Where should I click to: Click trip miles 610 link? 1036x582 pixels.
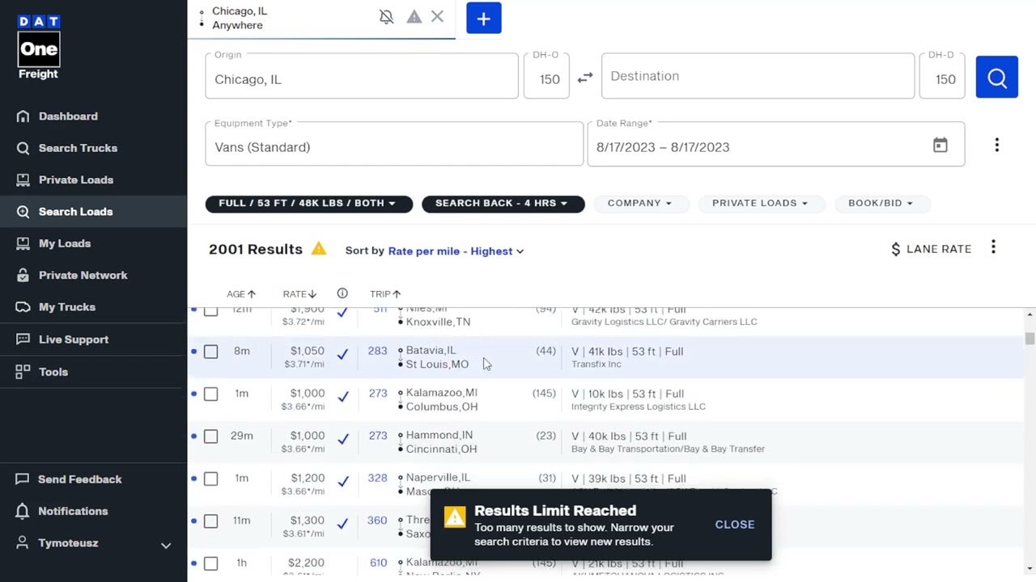coord(378,563)
